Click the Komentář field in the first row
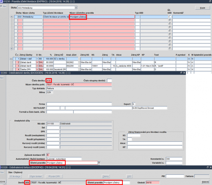Image resolution: width=212 pixels, height=185 pixels. tap(191, 17)
